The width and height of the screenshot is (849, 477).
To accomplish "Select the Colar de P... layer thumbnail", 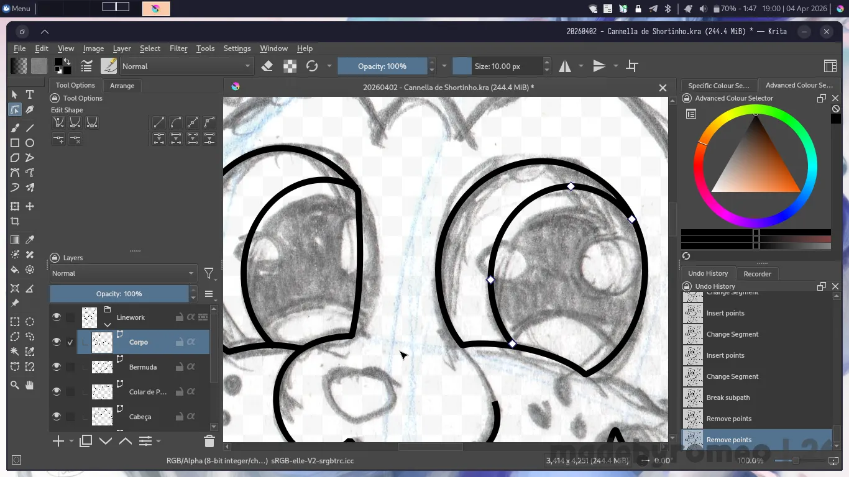I will pos(102,392).
